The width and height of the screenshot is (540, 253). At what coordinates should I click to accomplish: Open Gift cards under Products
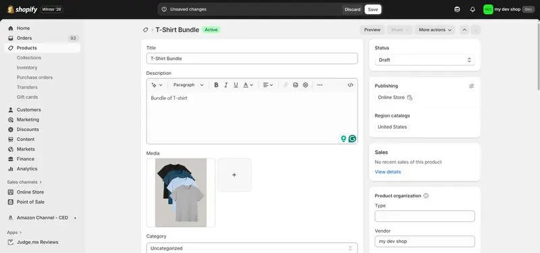click(27, 97)
